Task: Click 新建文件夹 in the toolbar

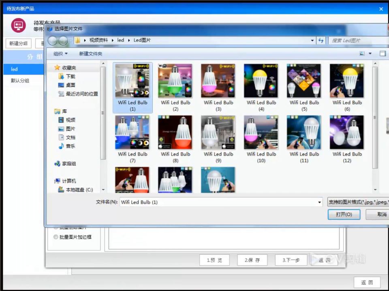Action: (x=90, y=54)
